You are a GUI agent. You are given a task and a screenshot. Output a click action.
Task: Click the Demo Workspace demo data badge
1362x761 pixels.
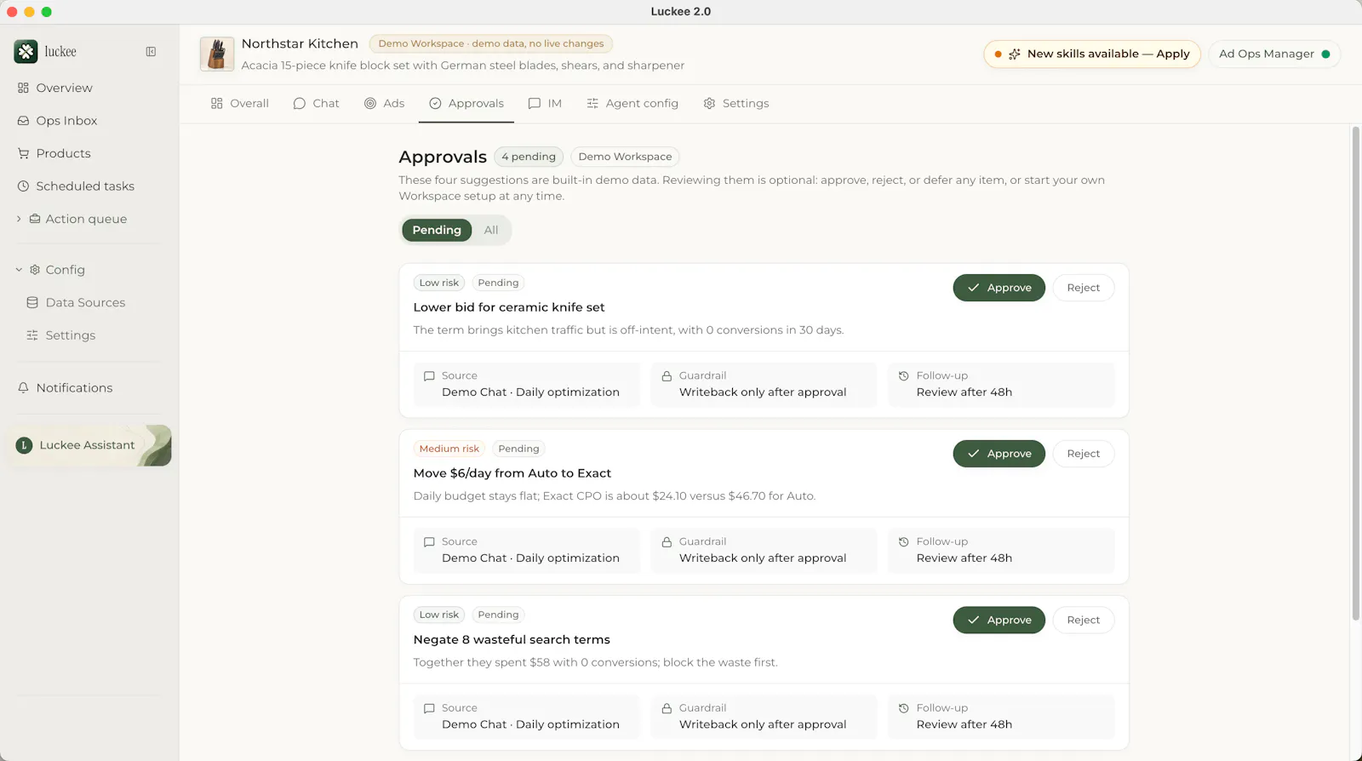coord(491,43)
